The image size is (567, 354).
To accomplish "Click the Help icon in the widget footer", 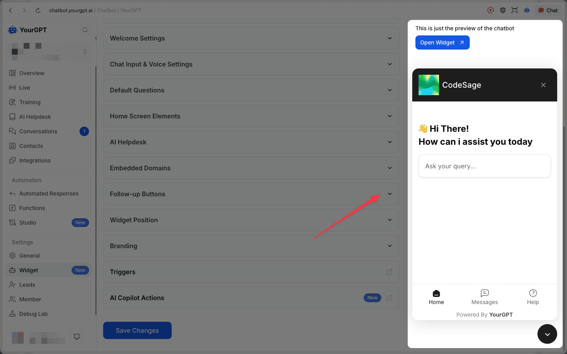I will [x=533, y=293].
